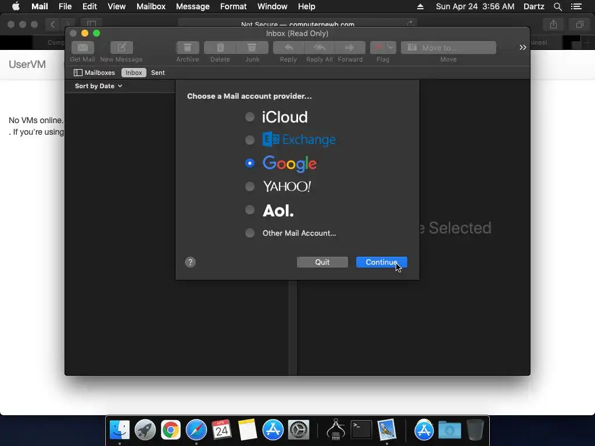The image size is (595, 446).
Task: Open the Move to… dropdown
Action: click(x=448, y=48)
